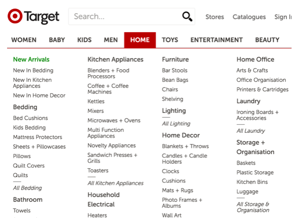The image size is (301, 218).
Task: Select Kids Bedding
Action: point(29,128)
